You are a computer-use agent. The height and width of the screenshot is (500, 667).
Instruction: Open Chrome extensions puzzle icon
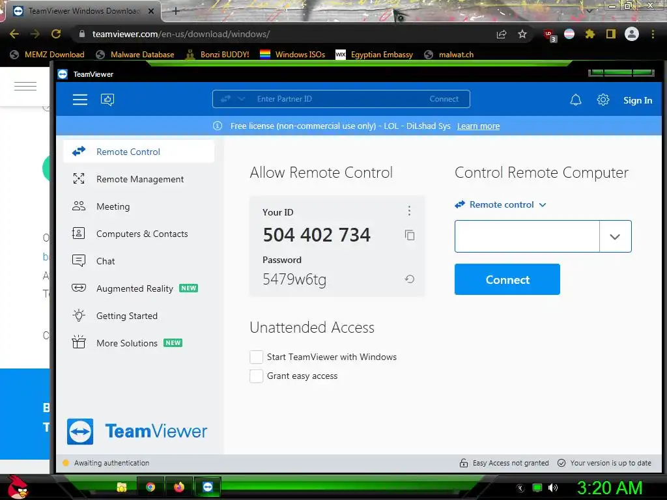click(589, 34)
